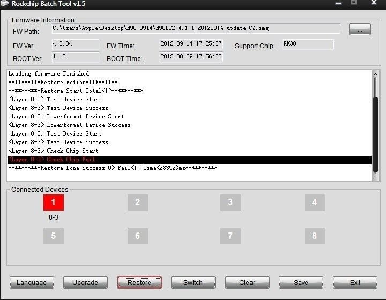
Task: Click the FW Ver field showing 4.0.04
Action: pos(76,44)
